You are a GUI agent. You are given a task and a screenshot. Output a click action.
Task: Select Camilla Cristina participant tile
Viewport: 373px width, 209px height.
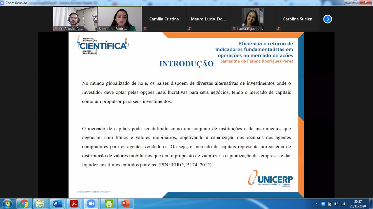(x=164, y=19)
